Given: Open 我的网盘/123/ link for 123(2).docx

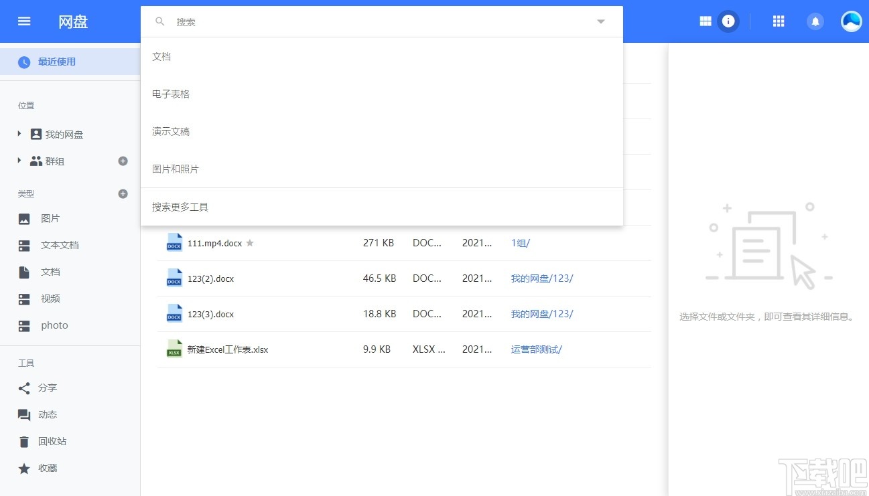Looking at the screenshot, I should click(x=542, y=278).
